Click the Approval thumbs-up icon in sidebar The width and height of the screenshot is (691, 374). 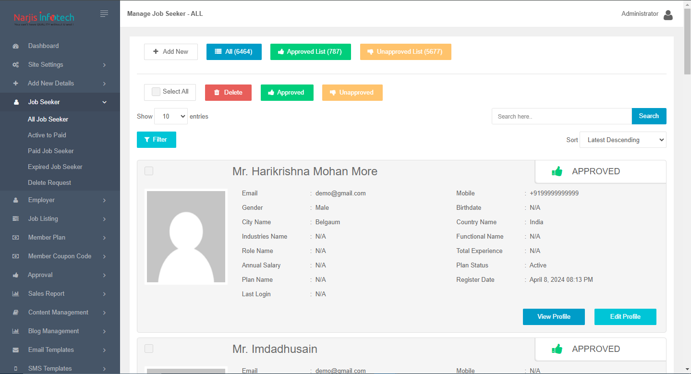pyautogui.click(x=16, y=275)
